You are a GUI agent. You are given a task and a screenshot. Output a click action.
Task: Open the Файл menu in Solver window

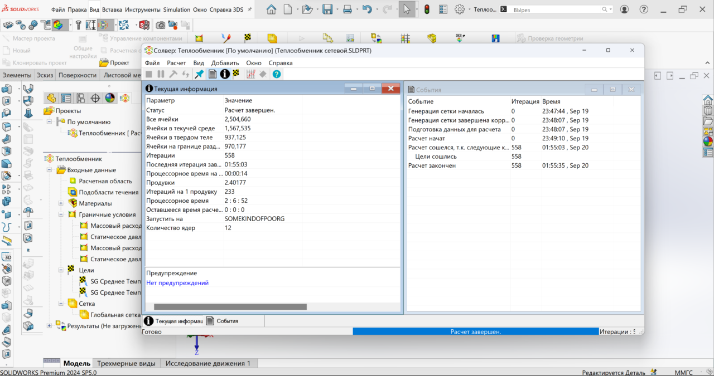click(x=152, y=63)
